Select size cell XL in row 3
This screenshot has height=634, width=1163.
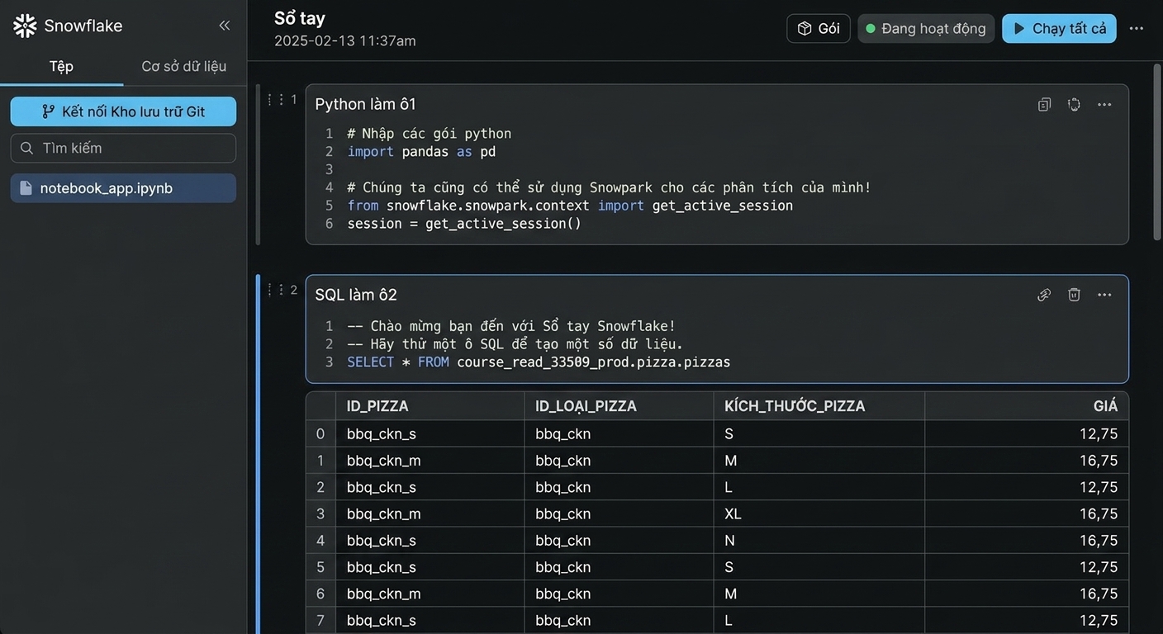[819, 513]
